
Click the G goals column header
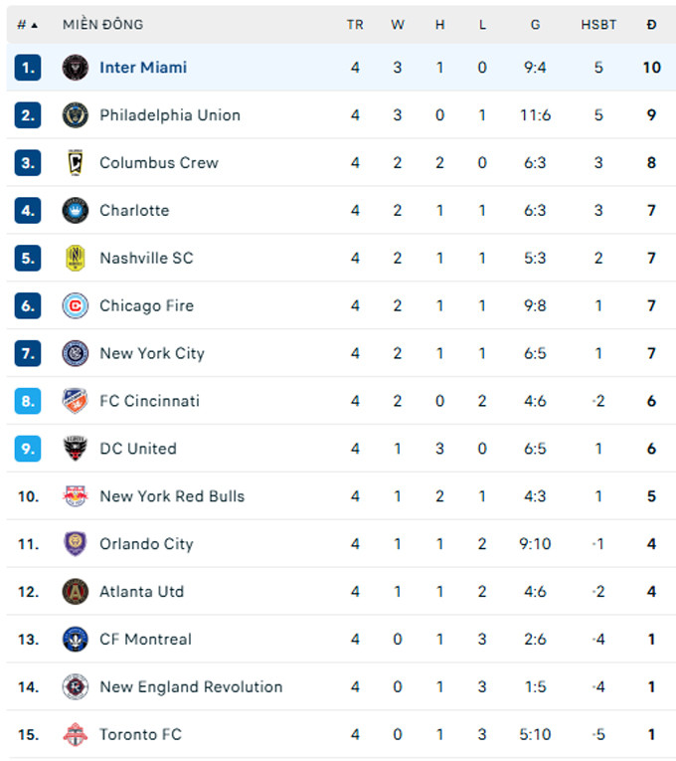pyautogui.click(x=536, y=25)
